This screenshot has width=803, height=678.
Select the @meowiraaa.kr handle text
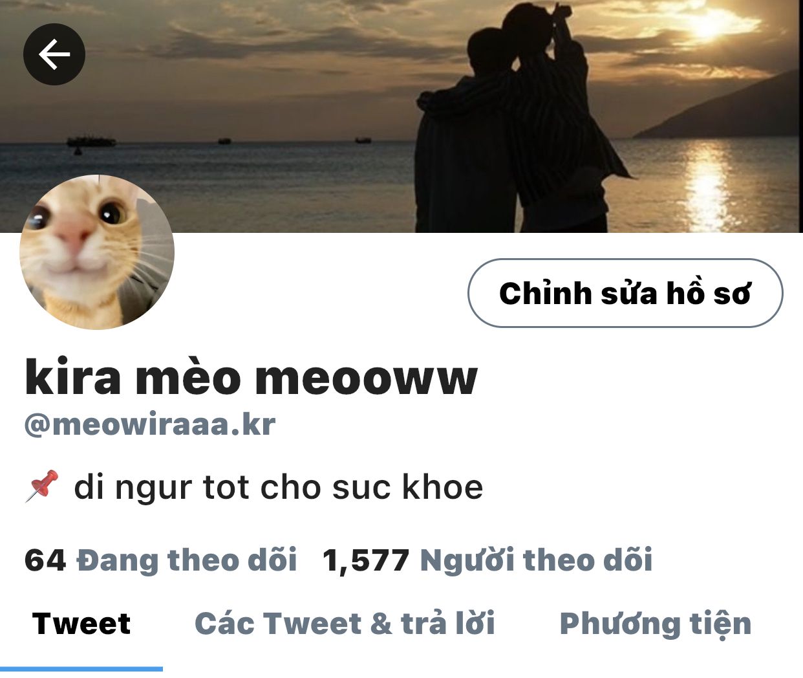[150, 425]
